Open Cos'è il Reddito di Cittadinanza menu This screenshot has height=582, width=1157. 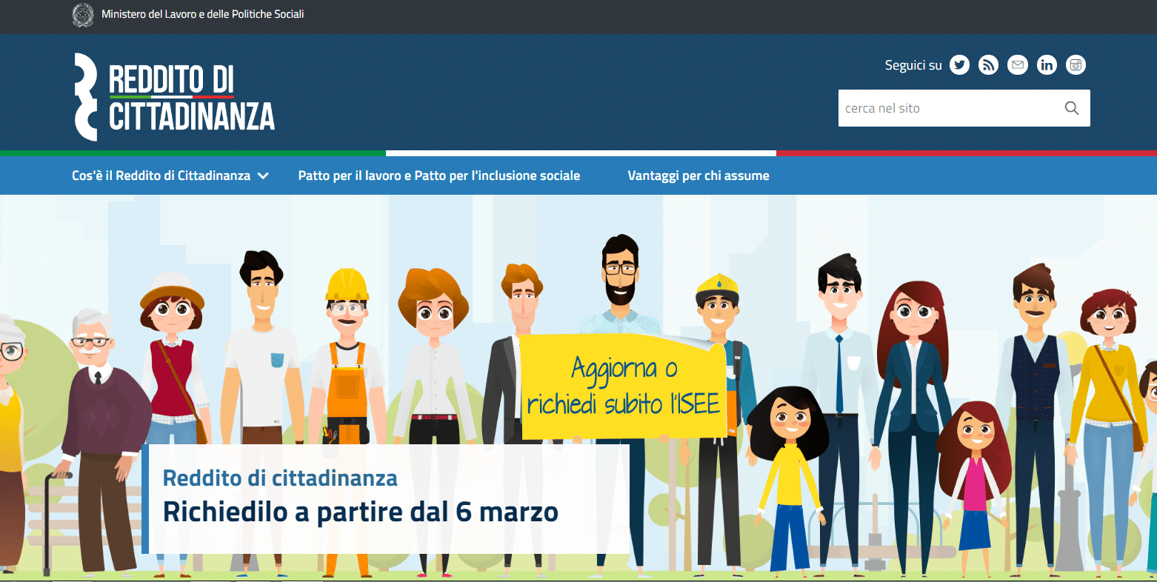[161, 176]
